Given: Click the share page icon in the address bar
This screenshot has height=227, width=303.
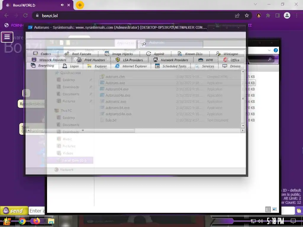Looking at the screenshot, I should [237, 15].
